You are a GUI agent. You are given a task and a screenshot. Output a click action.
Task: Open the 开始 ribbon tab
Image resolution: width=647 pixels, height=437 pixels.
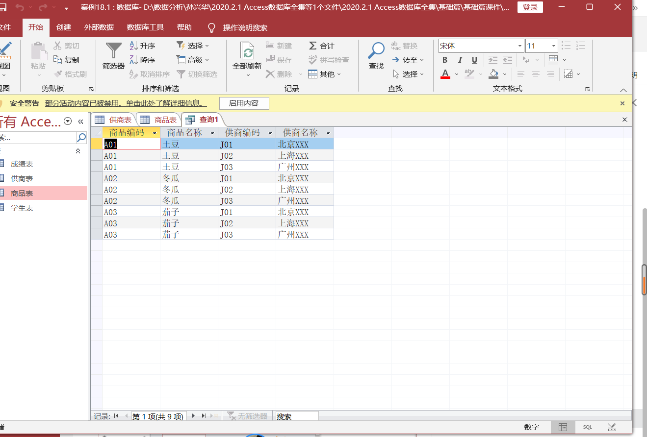coord(36,27)
